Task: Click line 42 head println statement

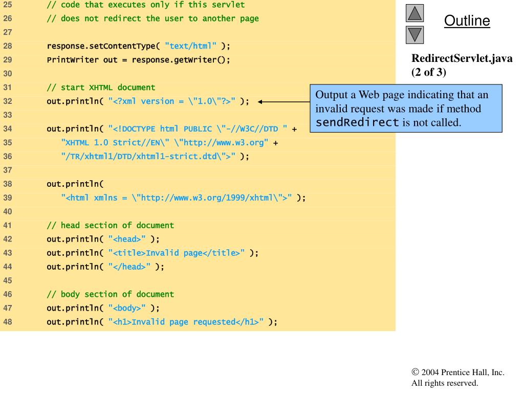Action: coord(103,239)
